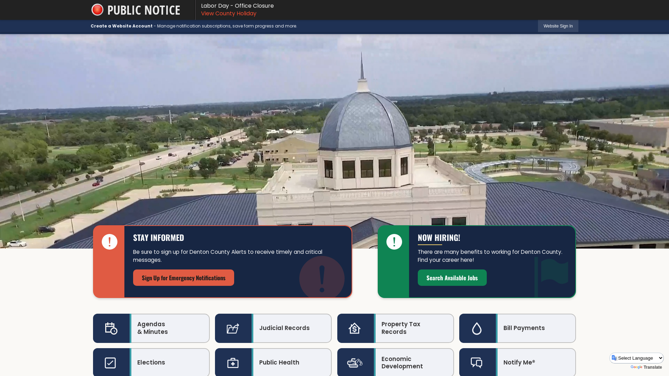This screenshot has height=376, width=669.
Task: Toggle the Now Hiring alert panel
Action: coord(394,242)
